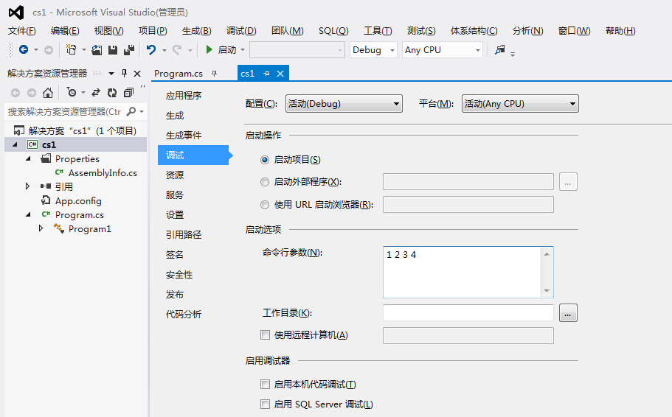
Task: Click the Open File toolbar icon
Action: coord(97,50)
